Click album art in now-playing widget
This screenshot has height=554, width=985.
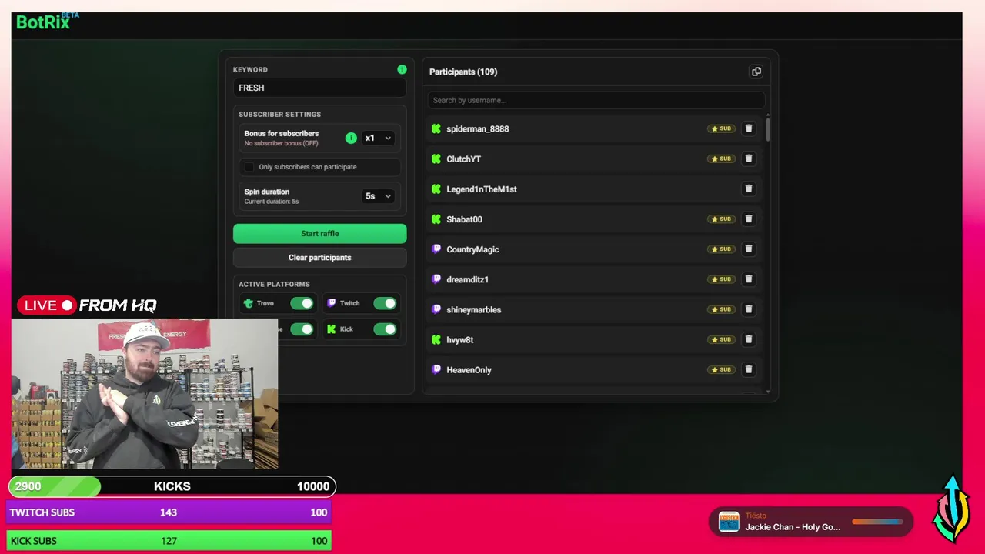click(x=729, y=522)
